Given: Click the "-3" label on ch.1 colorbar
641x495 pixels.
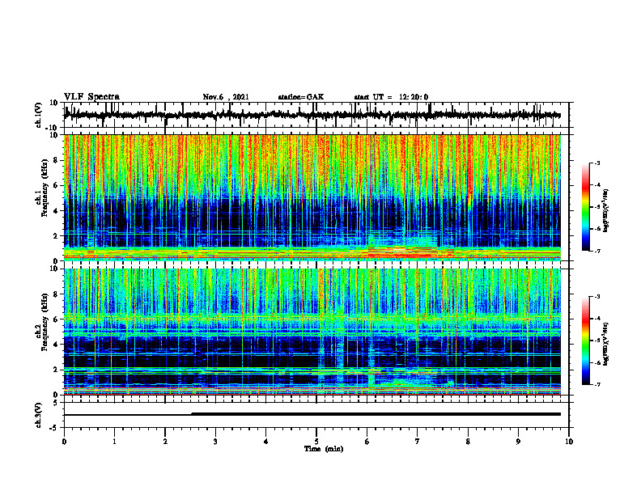Looking at the screenshot, I should tap(596, 163).
